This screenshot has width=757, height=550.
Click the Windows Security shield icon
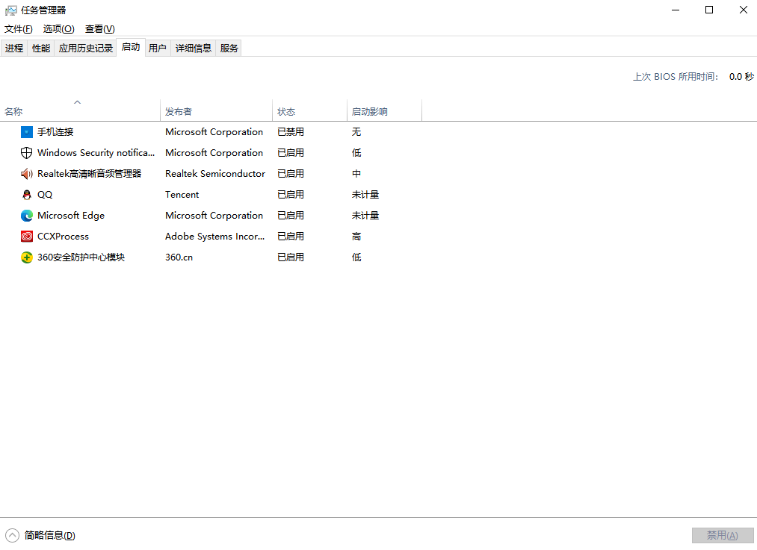(x=27, y=153)
